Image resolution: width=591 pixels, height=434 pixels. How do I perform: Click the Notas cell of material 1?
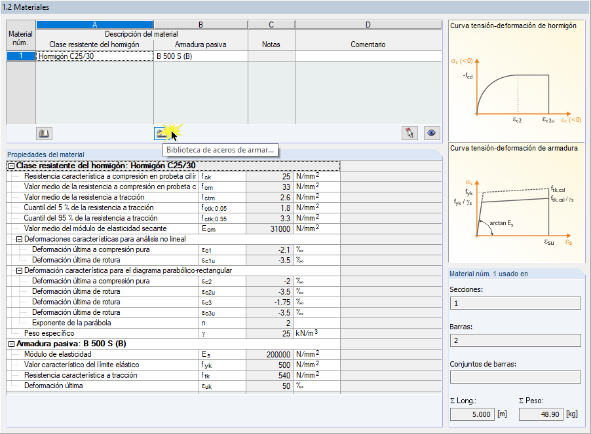tap(271, 56)
